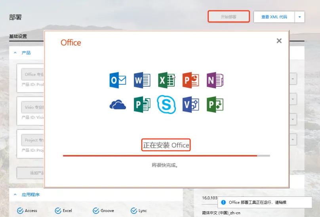Open the Office 专业 product combo box

tap(33, 74)
